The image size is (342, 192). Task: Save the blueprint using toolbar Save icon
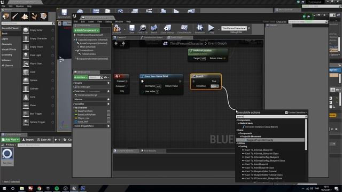[132, 29]
